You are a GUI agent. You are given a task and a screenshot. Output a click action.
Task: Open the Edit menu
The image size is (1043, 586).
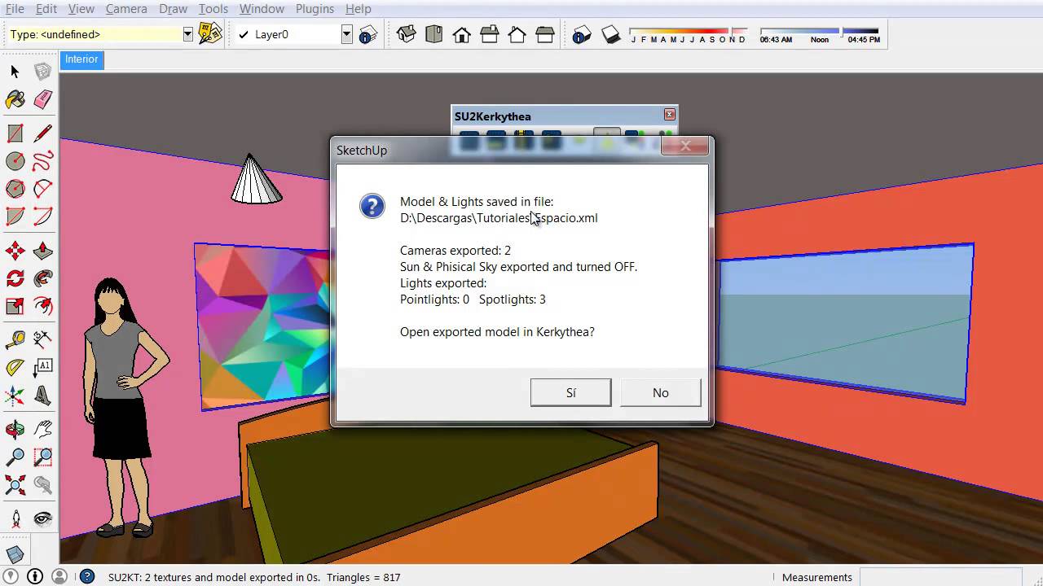click(x=46, y=8)
